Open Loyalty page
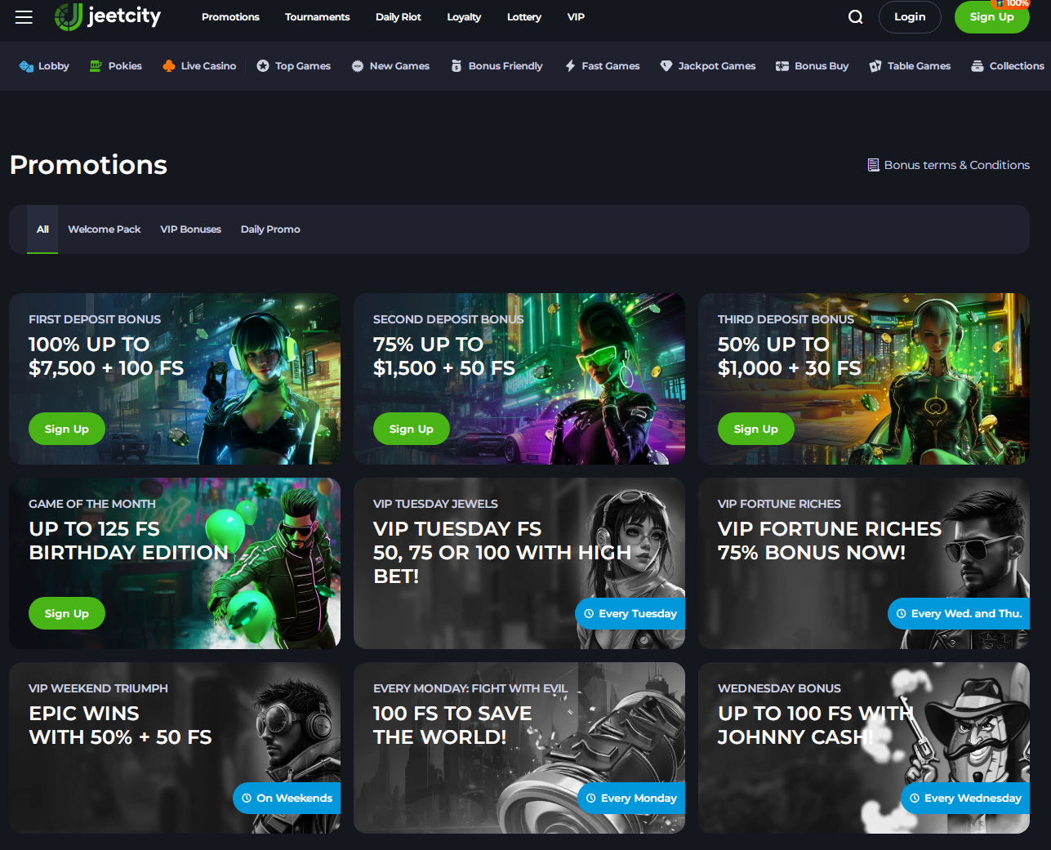The image size is (1051, 850). pos(464,17)
